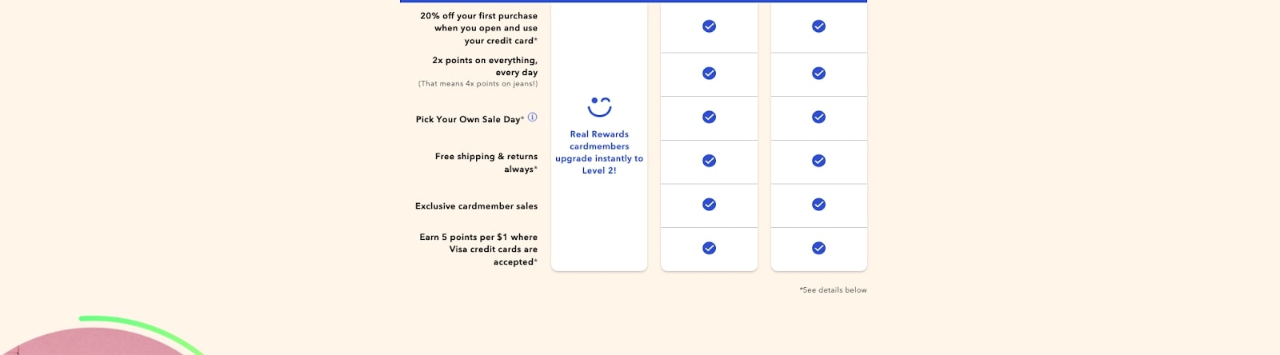
Task: Click last checkmark in the 20% off first purchase row
Action: pos(818,26)
